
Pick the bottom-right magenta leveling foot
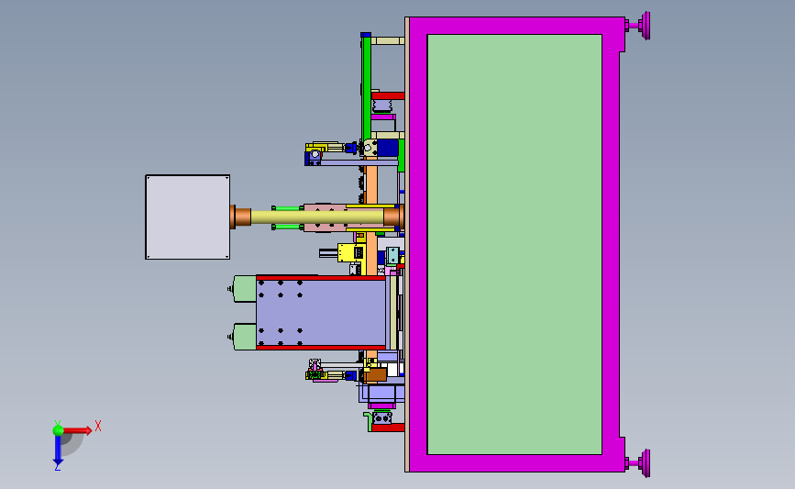(x=638, y=463)
